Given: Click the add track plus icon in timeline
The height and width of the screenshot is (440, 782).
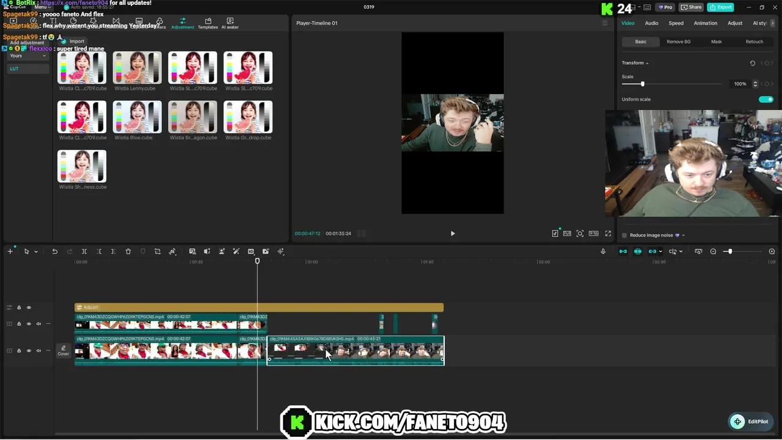Looking at the screenshot, I should pyautogui.click(x=10, y=251).
